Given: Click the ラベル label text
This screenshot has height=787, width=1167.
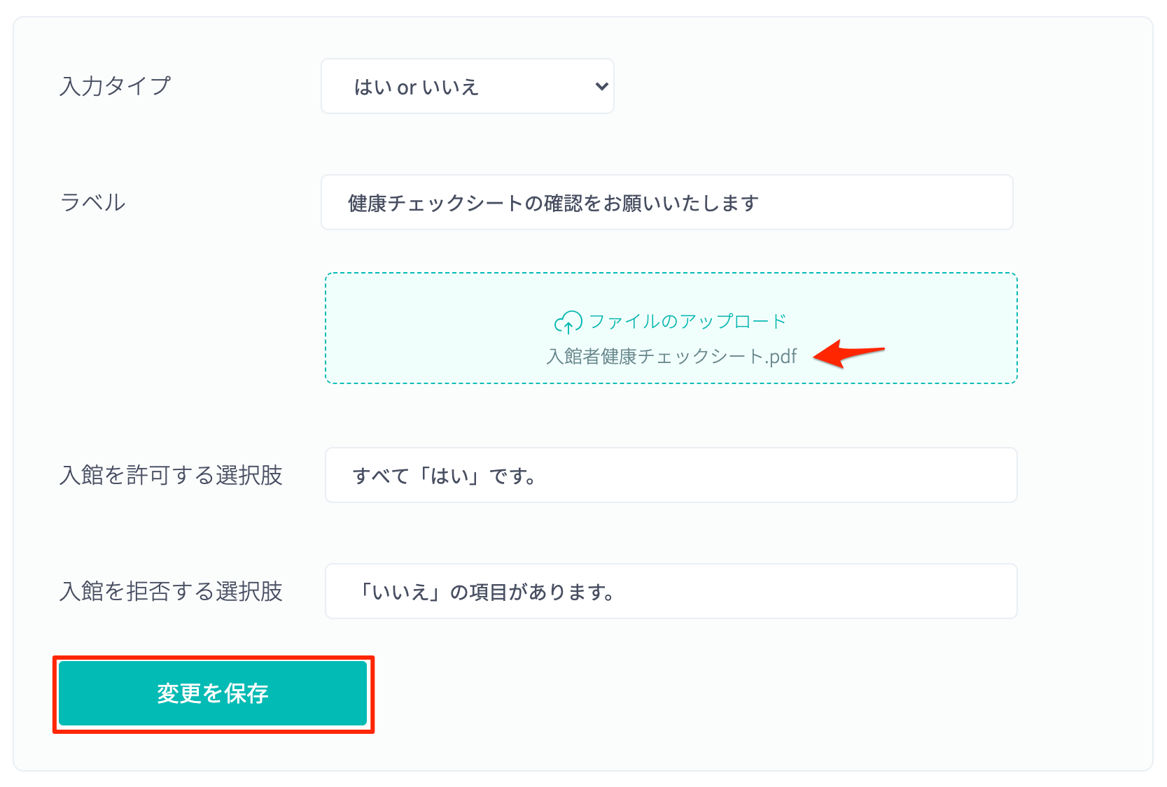Looking at the screenshot, I should 93,202.
